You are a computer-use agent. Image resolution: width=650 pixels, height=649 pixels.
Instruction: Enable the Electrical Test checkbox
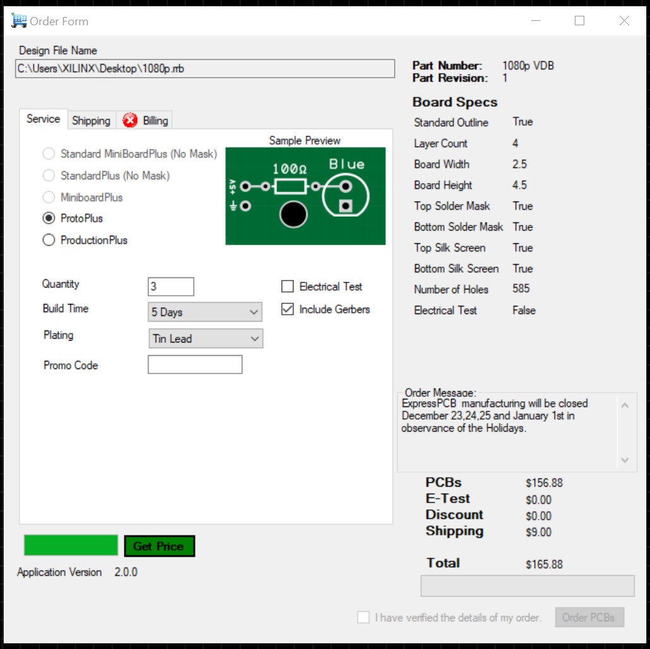(288, 287)
